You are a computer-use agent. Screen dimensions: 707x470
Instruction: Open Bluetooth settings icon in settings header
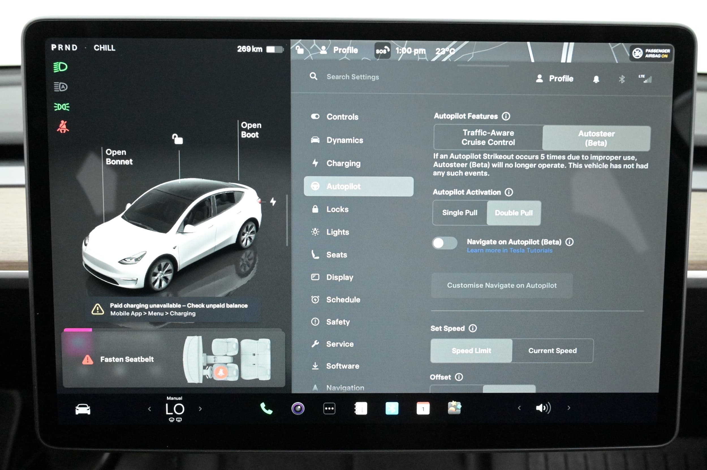pyautogui.click(x=622, y=79)
